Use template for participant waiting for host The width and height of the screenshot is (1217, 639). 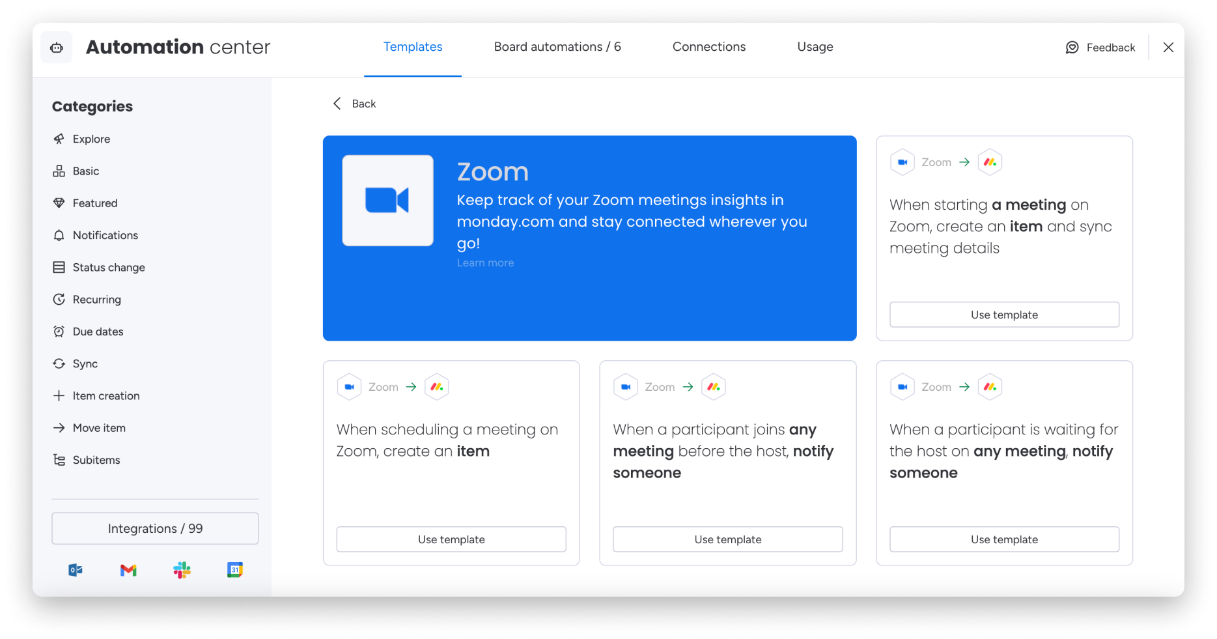click(x=1004, y=539)
